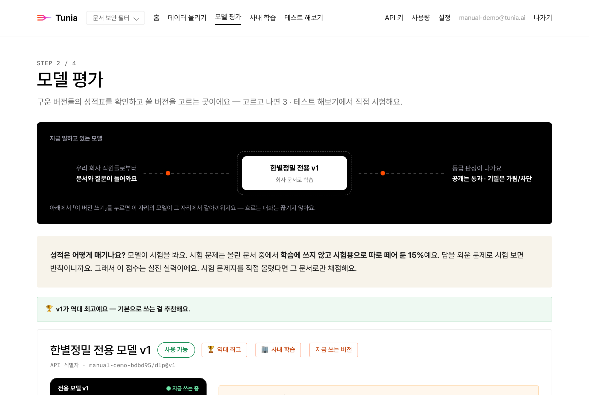Click the 지금 일하고 있는 모델 label

click(76, 138)
